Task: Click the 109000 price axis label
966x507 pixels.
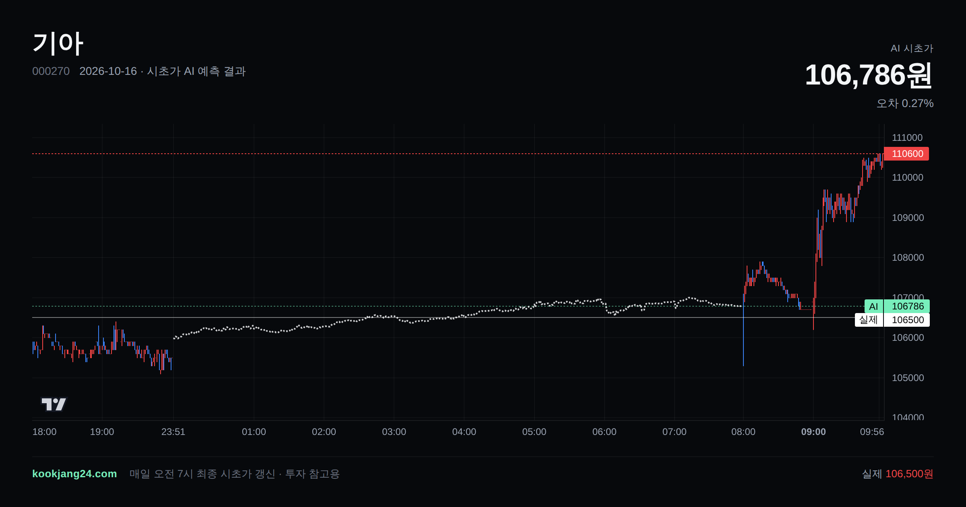Action: (x=908, y=218)
